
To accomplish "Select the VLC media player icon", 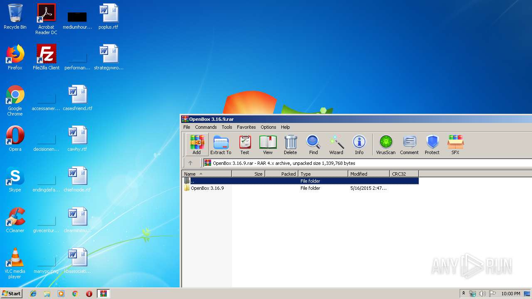I will [15, 263].
